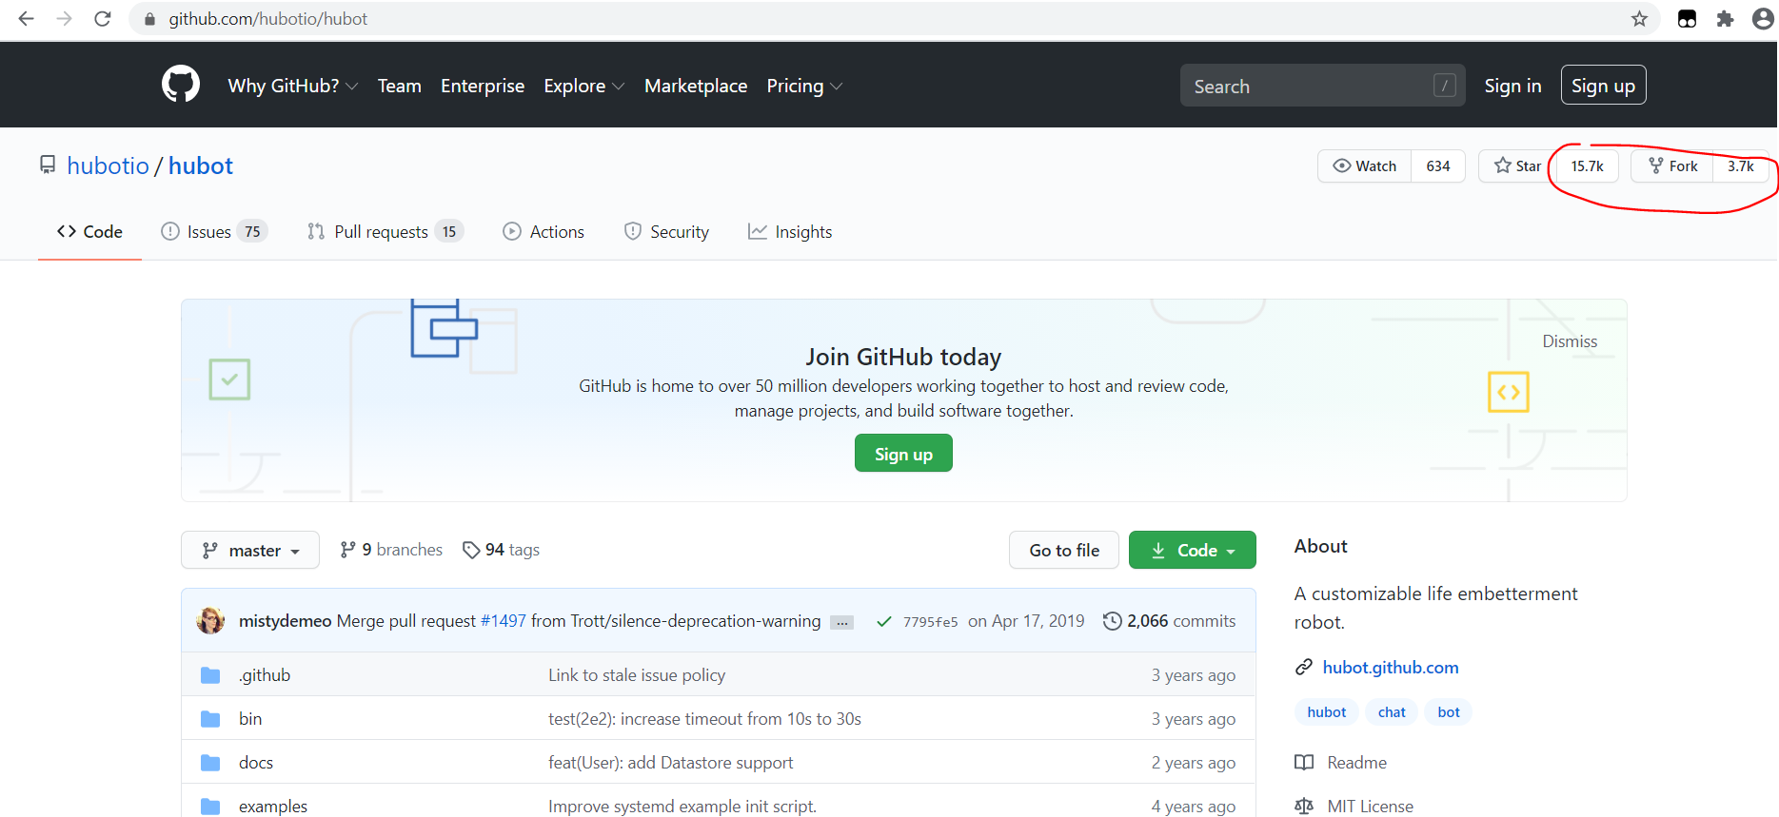Open the master branch selector

pos(250,550)
